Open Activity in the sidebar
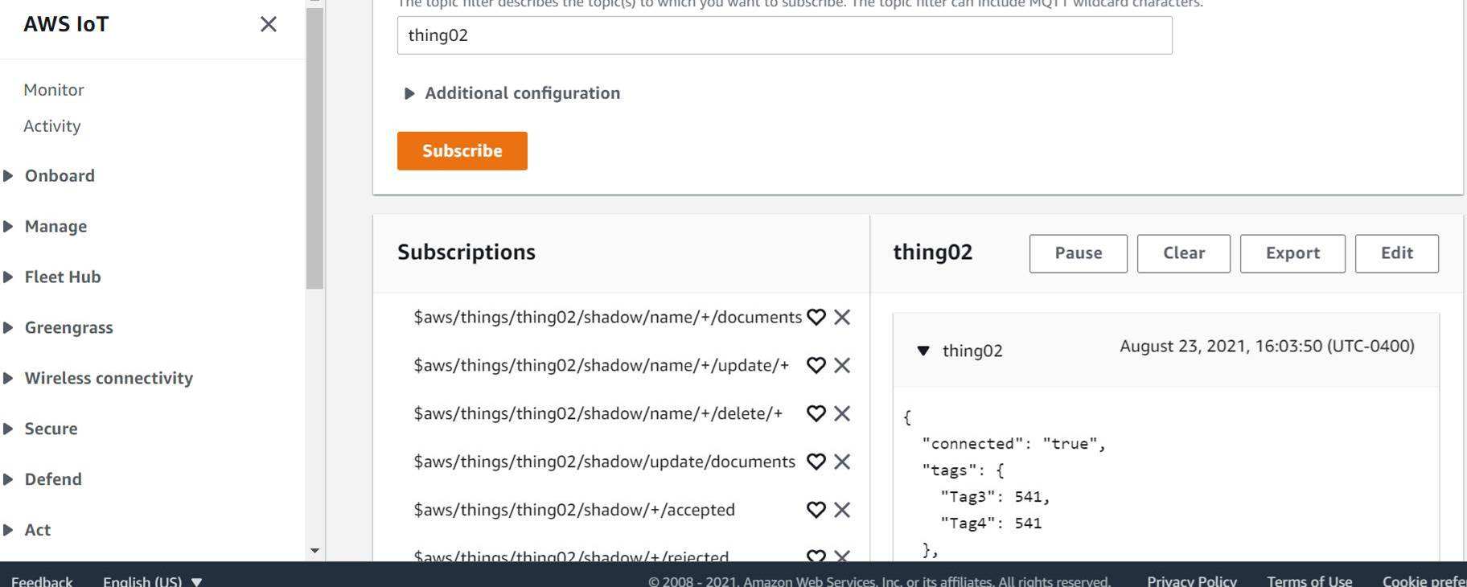The image size is (1467, 587). [52, 126]
